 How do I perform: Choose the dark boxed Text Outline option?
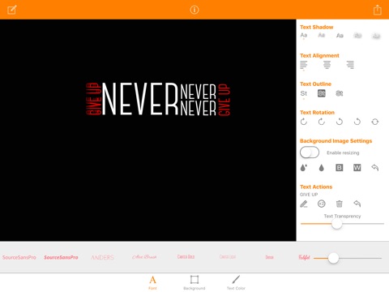click(x=322, y=93)
